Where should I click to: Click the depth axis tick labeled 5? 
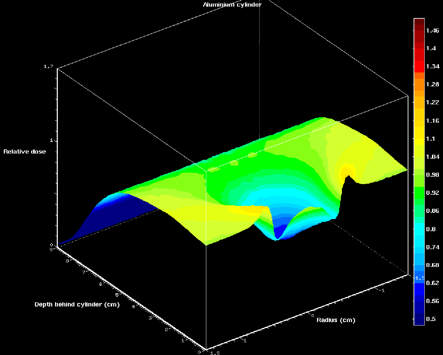[117, 295]
